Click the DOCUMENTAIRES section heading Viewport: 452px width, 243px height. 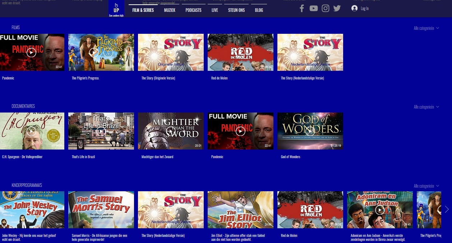(23, 106)
